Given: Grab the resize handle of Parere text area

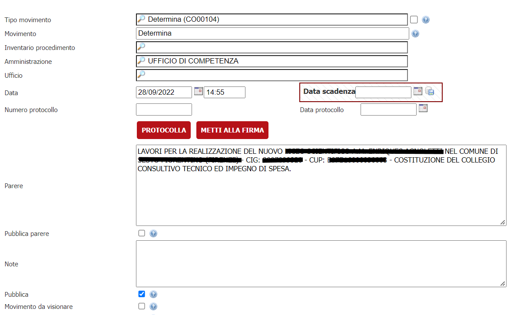Looking at the screenshot, I should point(503,222).
